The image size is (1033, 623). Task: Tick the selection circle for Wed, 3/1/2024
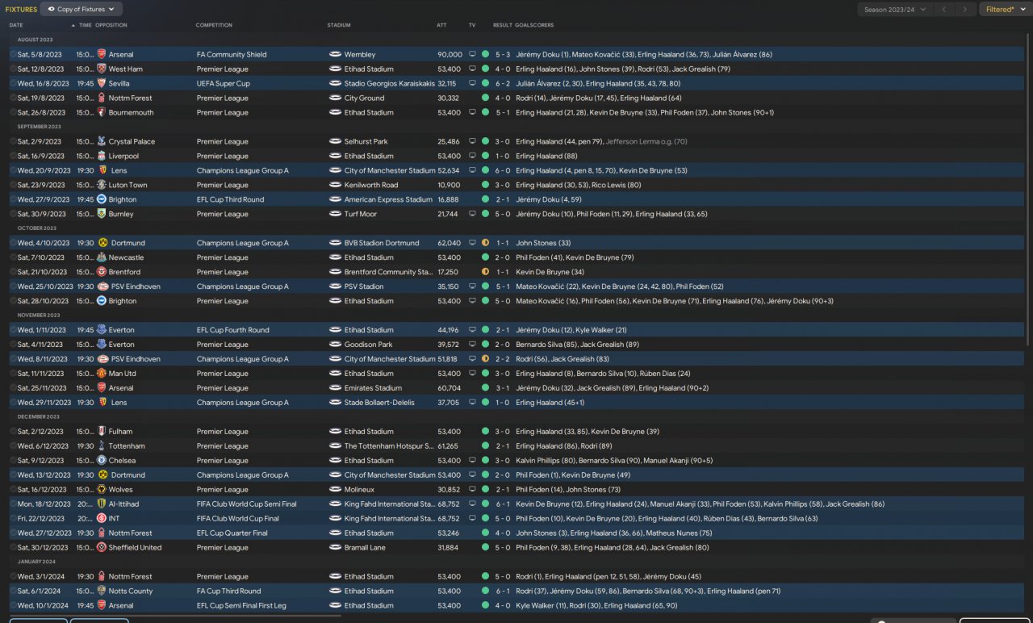14,577
